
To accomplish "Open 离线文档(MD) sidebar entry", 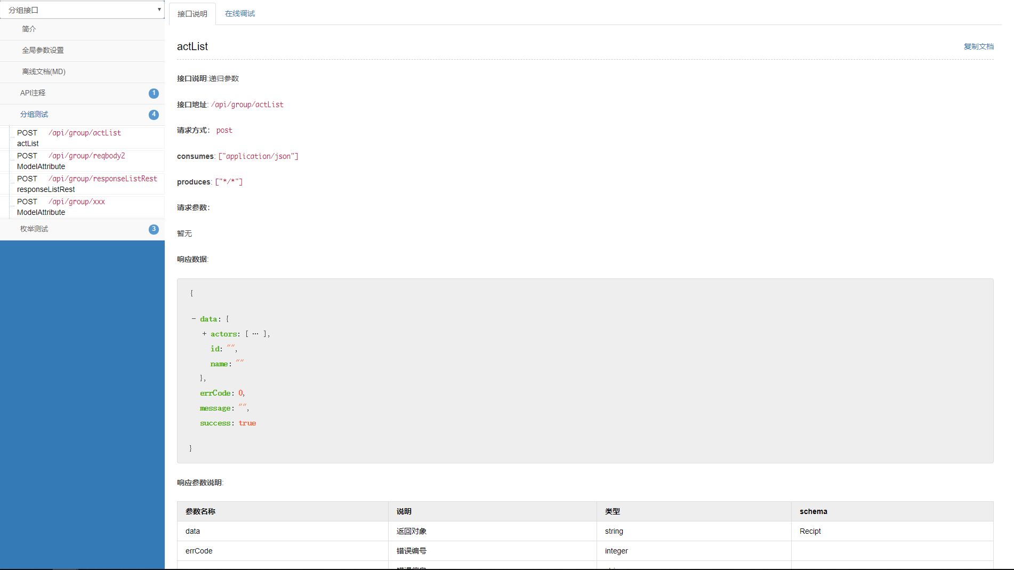I will tap(82, 72).
